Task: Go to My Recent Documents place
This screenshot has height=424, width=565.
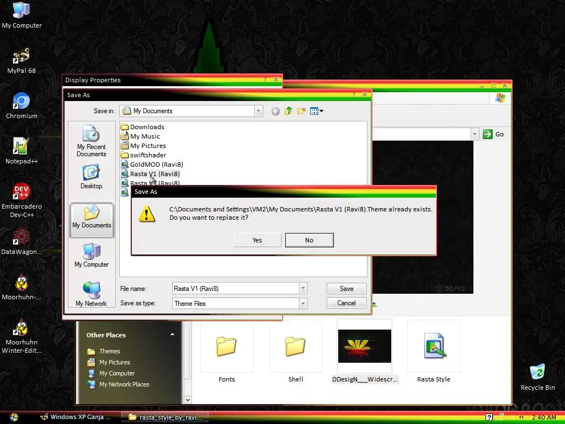Action: [x=91, y=141]
